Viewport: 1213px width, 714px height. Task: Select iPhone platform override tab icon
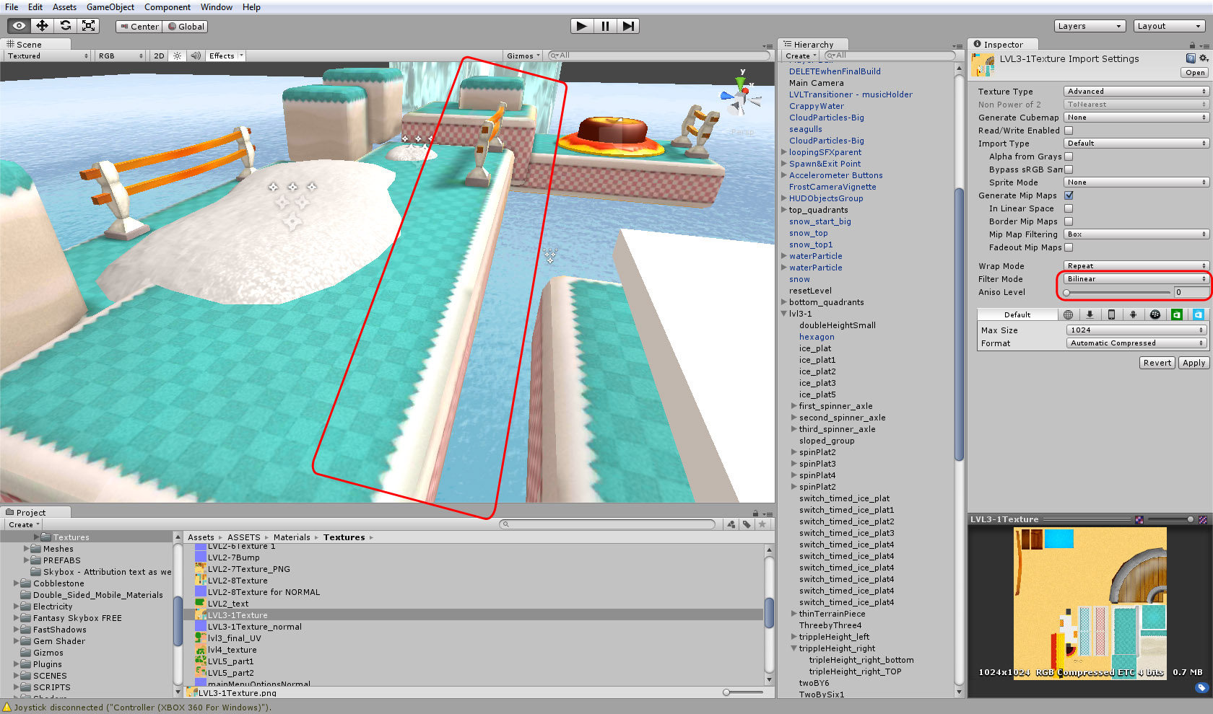click(1111, 314)
